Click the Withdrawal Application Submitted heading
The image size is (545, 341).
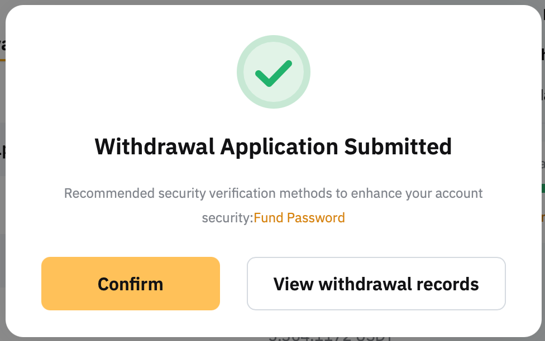273,147
